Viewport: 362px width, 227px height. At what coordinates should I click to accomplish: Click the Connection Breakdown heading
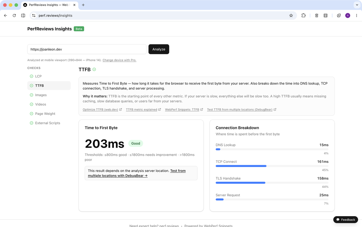[x=237, y=128]
